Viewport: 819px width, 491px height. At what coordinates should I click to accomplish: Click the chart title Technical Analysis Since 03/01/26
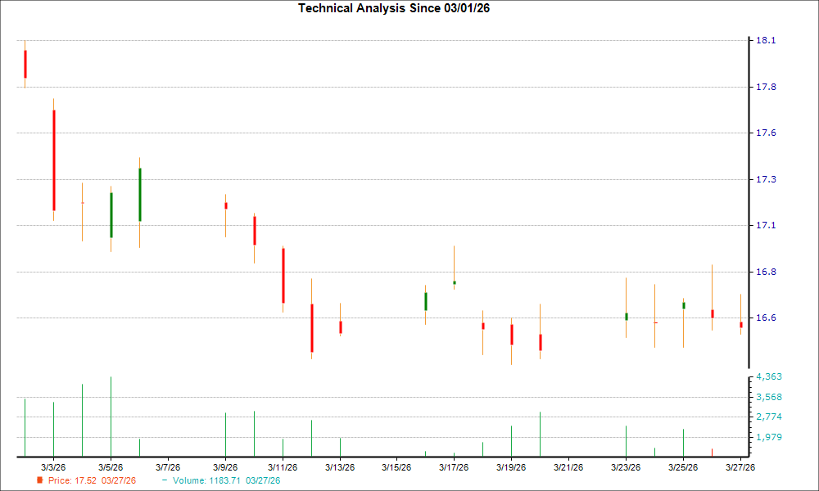click(394, 8)
